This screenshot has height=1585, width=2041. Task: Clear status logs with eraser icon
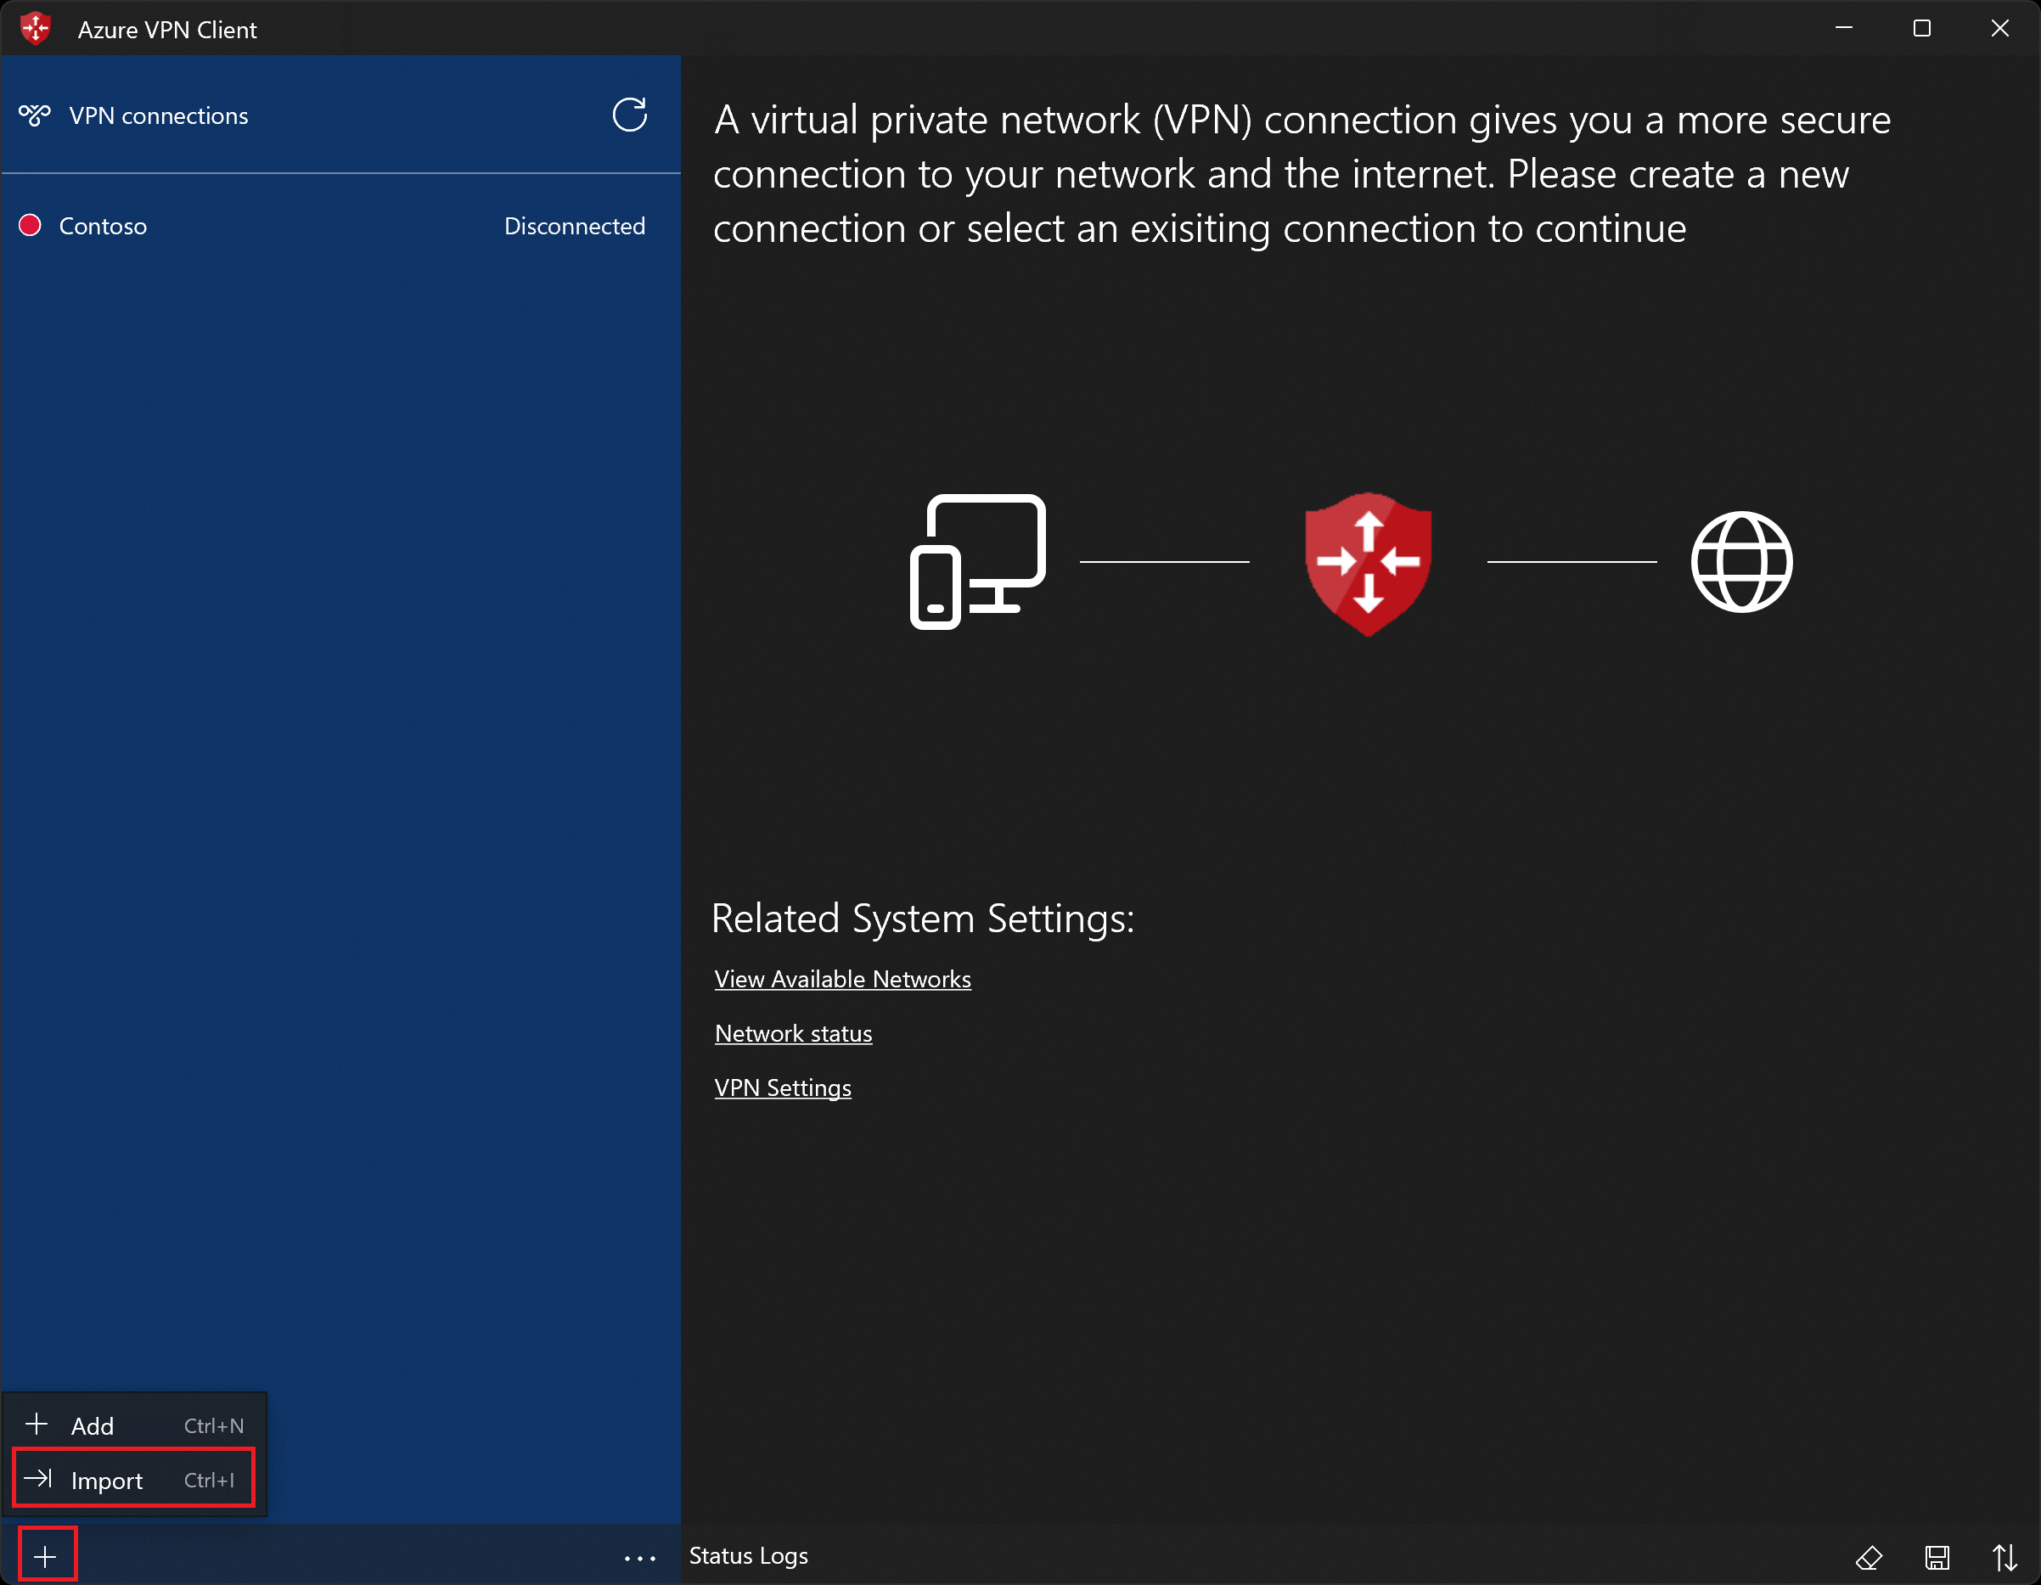(x=1869, y=1558)
